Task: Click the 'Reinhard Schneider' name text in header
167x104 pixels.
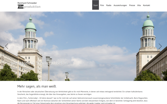Action: coord(27,3)
